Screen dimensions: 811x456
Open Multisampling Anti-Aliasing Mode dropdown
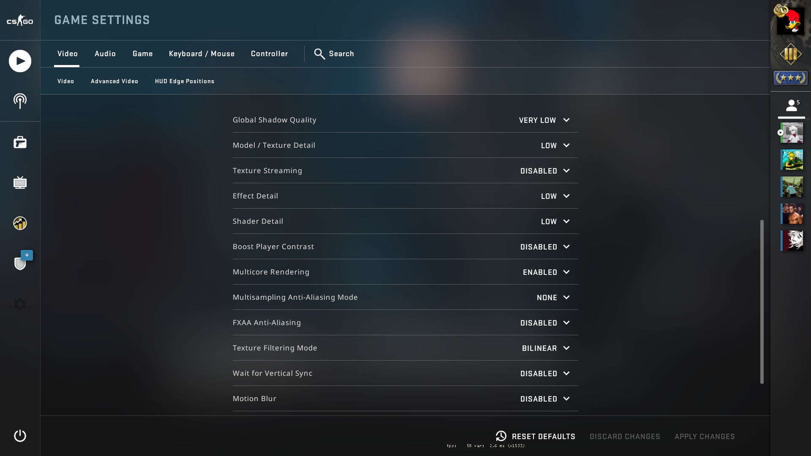(x=552, y=298)
